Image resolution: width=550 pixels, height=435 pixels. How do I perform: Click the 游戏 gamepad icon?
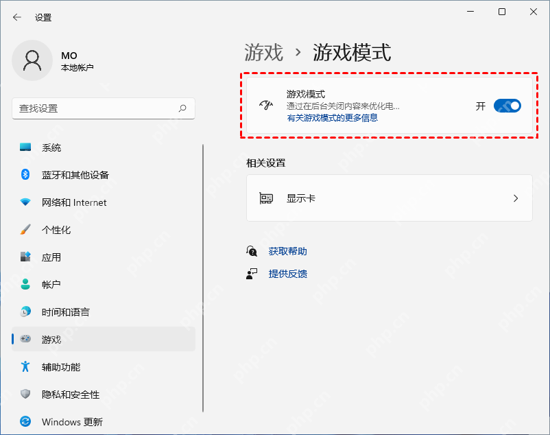tap(25, 339)
